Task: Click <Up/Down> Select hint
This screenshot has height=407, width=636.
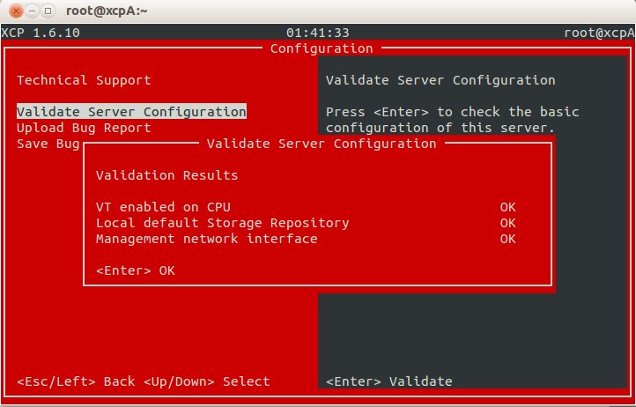Action: pyautogui.click(x=206, y=381)
